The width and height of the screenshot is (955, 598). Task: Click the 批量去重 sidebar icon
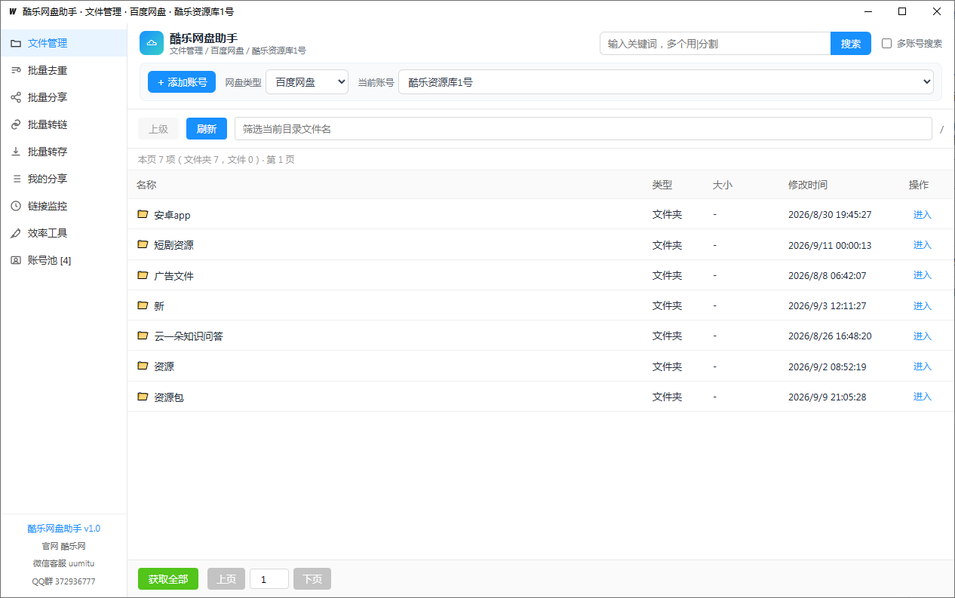tap(15, 70)
